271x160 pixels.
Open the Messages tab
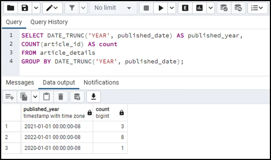pos(20,82)
